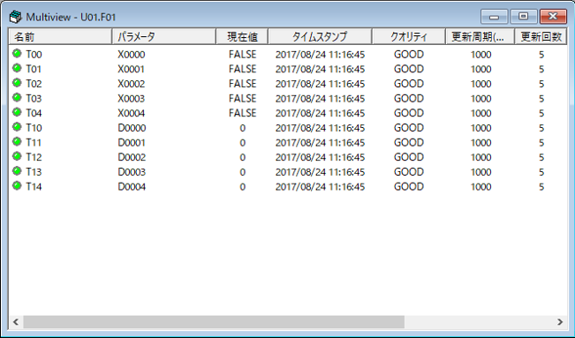Click the green status icon for T03
The width and height of the screenshot is (575, 338).
coord(17,97)
